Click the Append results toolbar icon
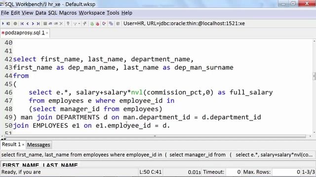 click(x=111, y=24)
